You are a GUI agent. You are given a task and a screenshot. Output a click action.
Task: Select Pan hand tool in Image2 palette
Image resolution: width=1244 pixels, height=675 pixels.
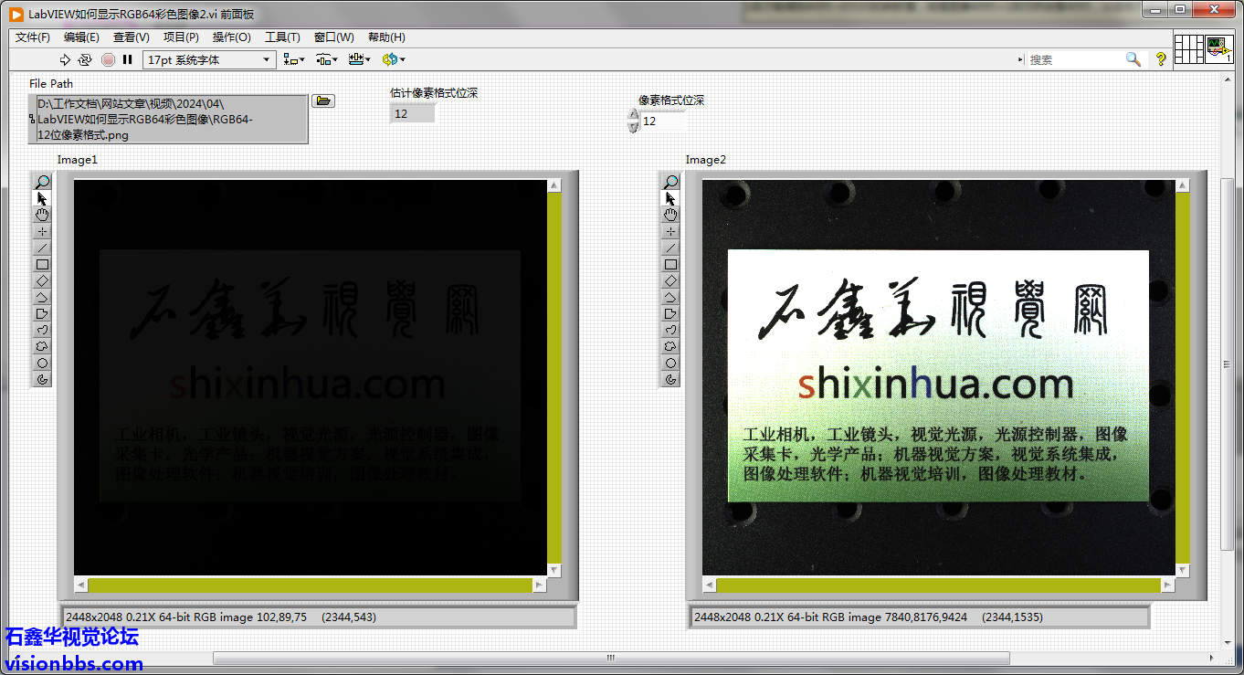(x=670, y=215)
